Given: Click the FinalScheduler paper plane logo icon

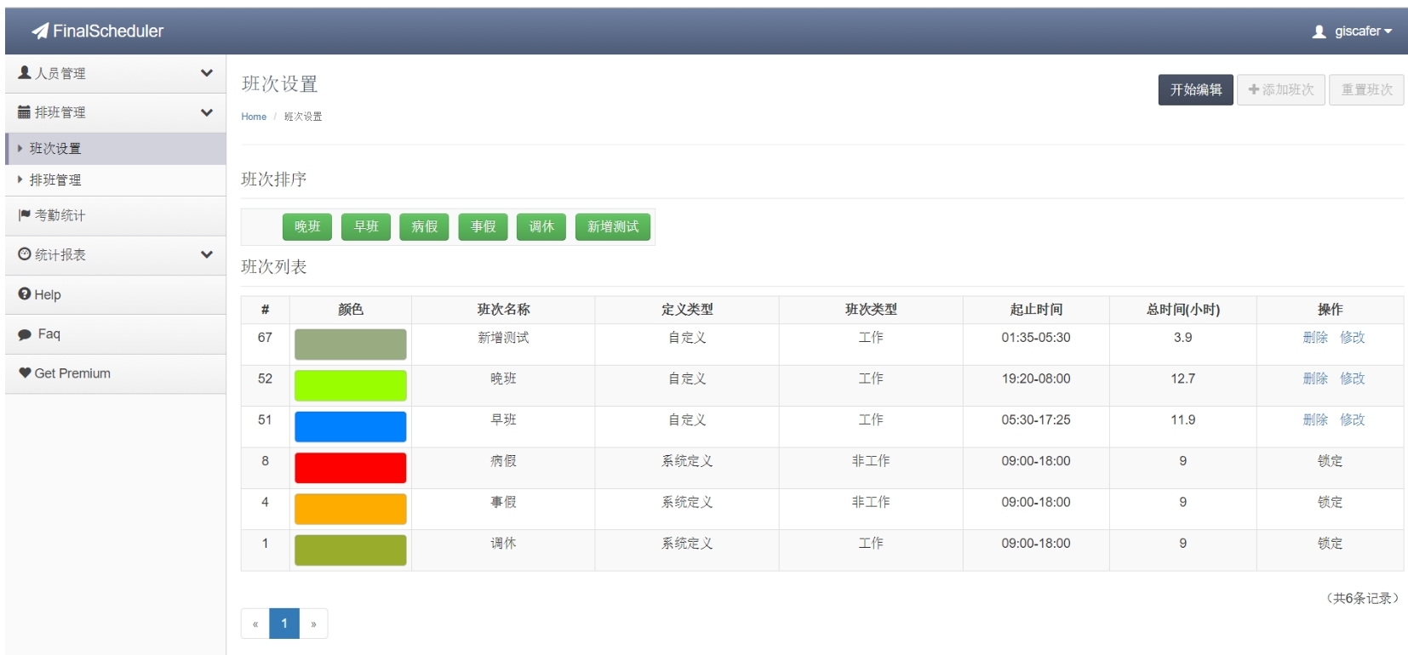Looking at the screenshot, I should [x=40, y=31].
